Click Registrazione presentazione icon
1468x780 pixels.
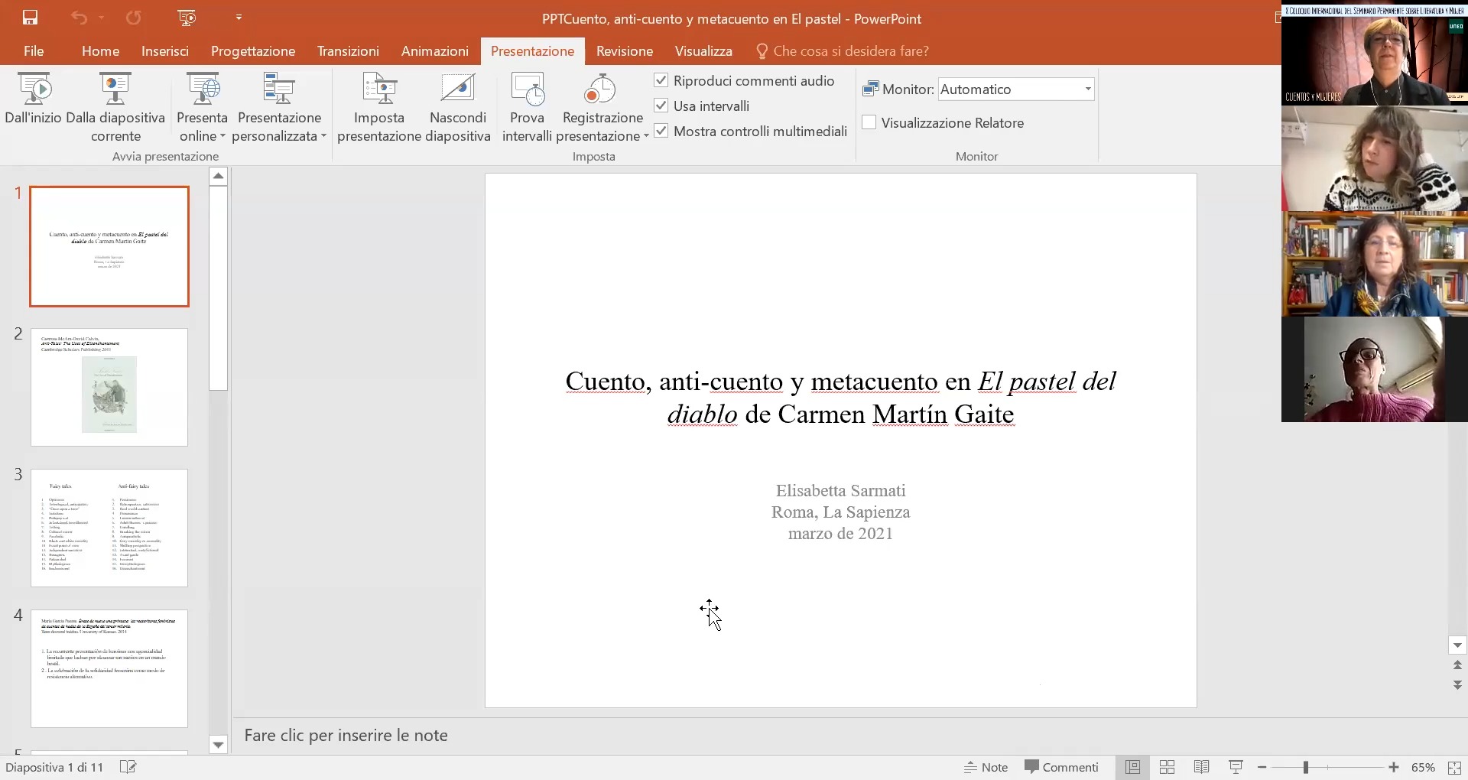(x=600, y=89)
